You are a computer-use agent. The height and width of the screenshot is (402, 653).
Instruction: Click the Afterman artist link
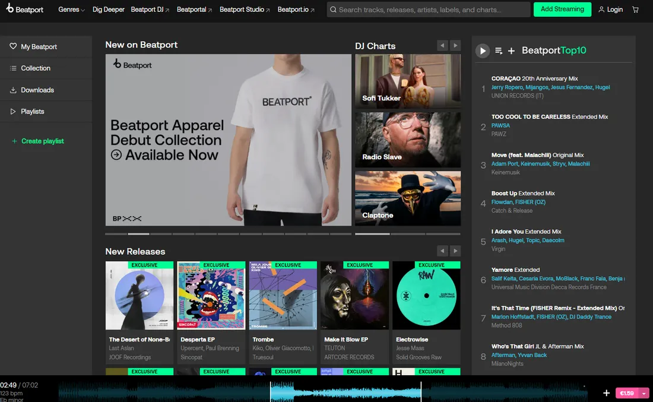[x=503, y=355]
